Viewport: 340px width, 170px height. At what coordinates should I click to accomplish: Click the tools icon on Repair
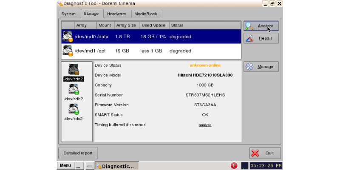tap(249, 38)
